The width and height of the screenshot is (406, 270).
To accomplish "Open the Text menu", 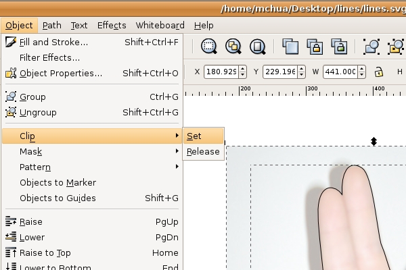I will (79, 26).
